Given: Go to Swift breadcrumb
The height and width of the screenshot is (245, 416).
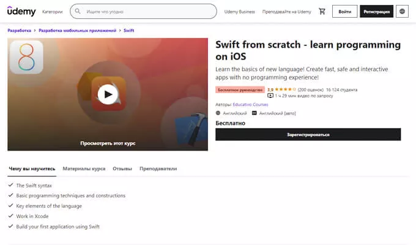Looking at the screenshot, I should (128, 31).
